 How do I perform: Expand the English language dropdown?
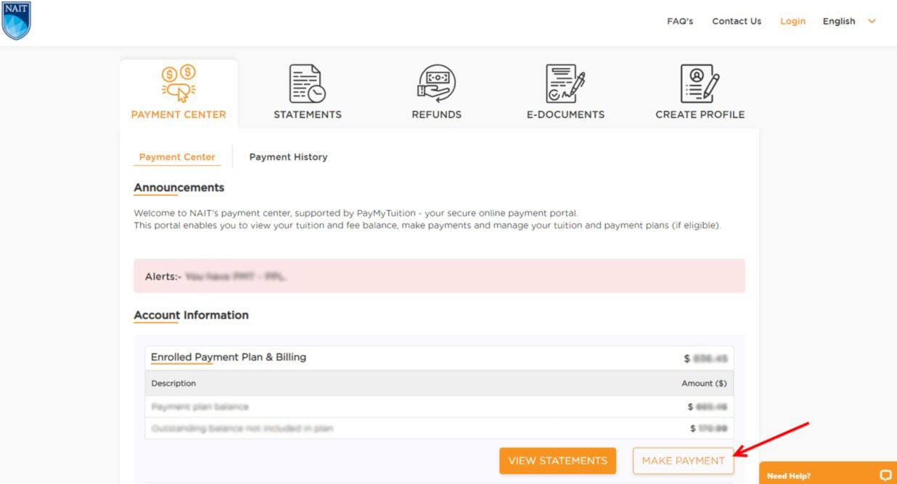coord(849,21)
